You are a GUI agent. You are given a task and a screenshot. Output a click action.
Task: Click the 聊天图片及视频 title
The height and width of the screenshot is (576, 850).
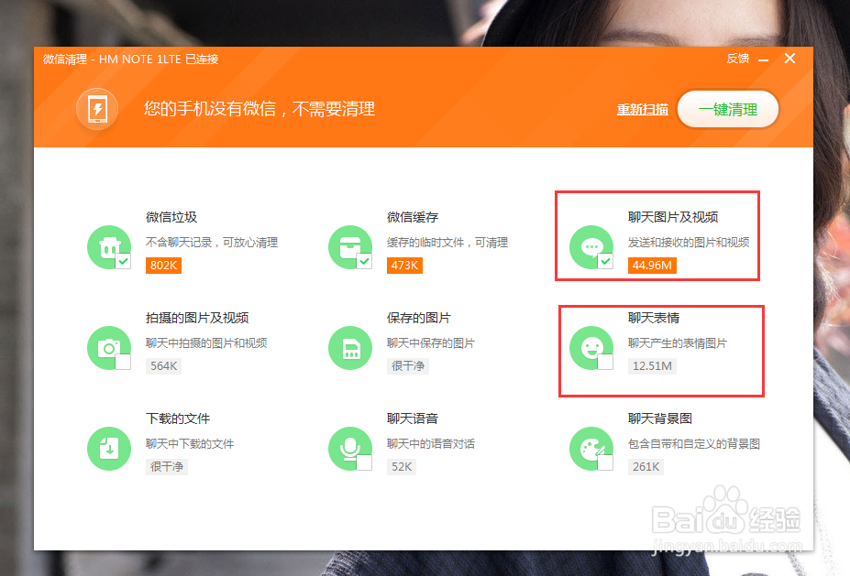(673, 217)
